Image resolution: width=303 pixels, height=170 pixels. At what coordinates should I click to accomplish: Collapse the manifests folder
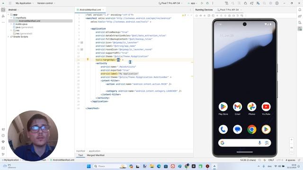pos(11,18)
